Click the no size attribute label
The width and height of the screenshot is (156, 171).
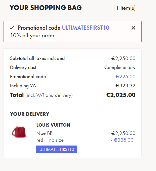click(x=56, y=140)
